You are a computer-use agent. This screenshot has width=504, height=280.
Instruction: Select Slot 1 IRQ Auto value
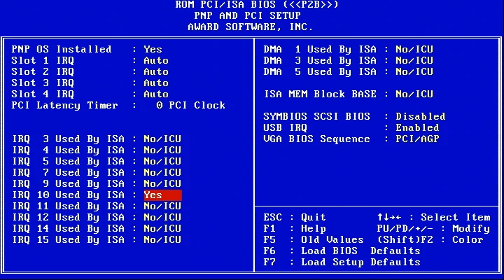(156, 60)
